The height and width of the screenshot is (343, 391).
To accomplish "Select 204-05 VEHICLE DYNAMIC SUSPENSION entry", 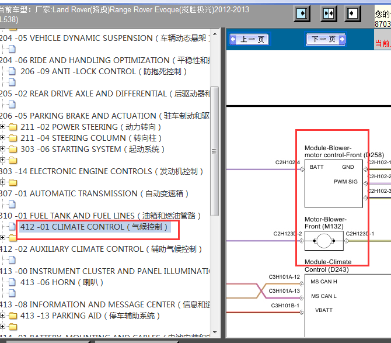I will coord(104,38).
